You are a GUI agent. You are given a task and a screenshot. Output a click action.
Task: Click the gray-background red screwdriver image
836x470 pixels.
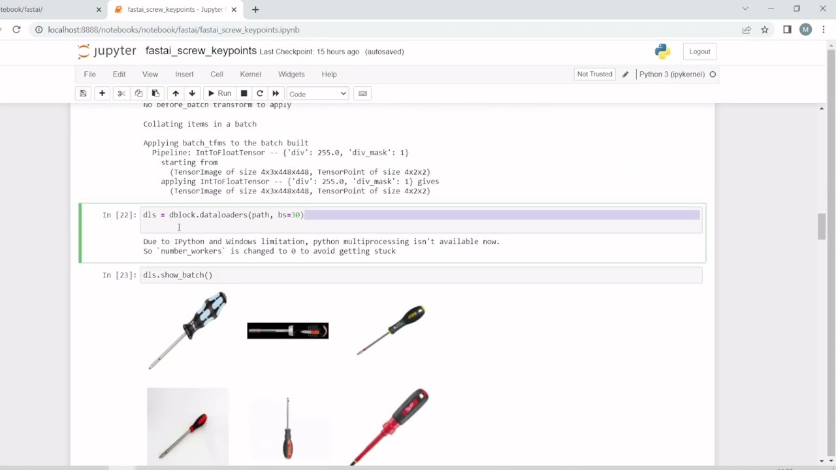coord(187,427)
